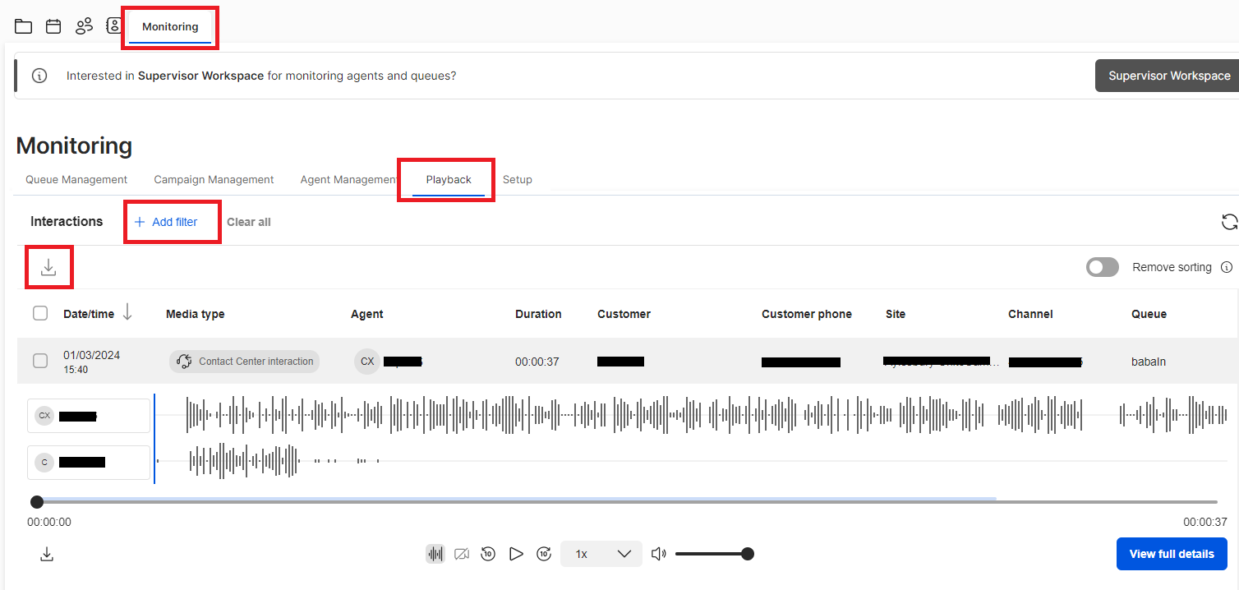
Task: Click Add filter for interactions
Action: click(166, 222)
